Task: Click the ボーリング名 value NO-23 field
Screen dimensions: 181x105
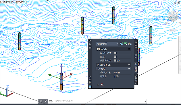Action: pyautogui.click(x=122, y=73)
